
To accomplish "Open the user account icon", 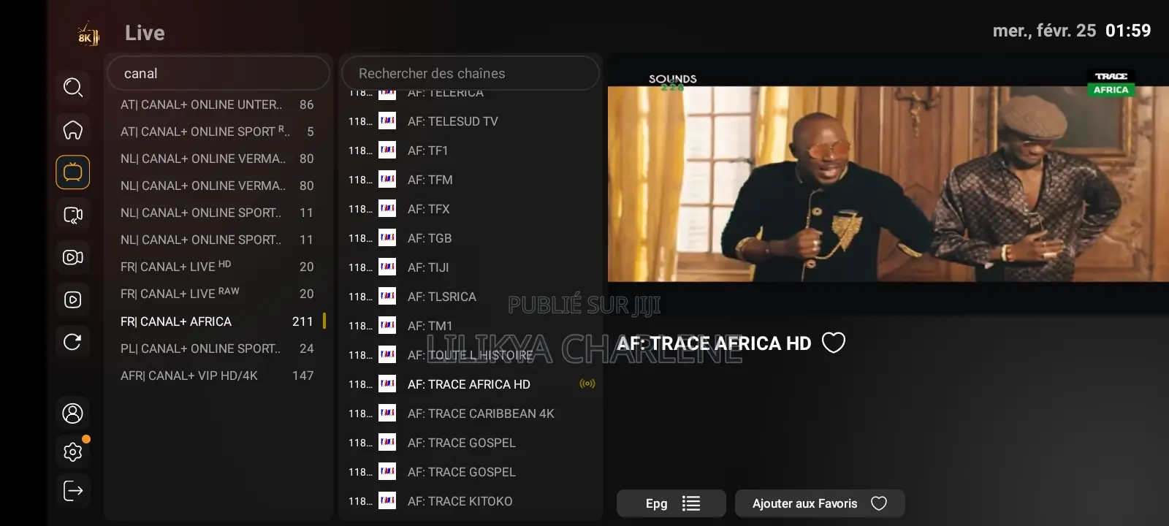I will click(73, 413).
